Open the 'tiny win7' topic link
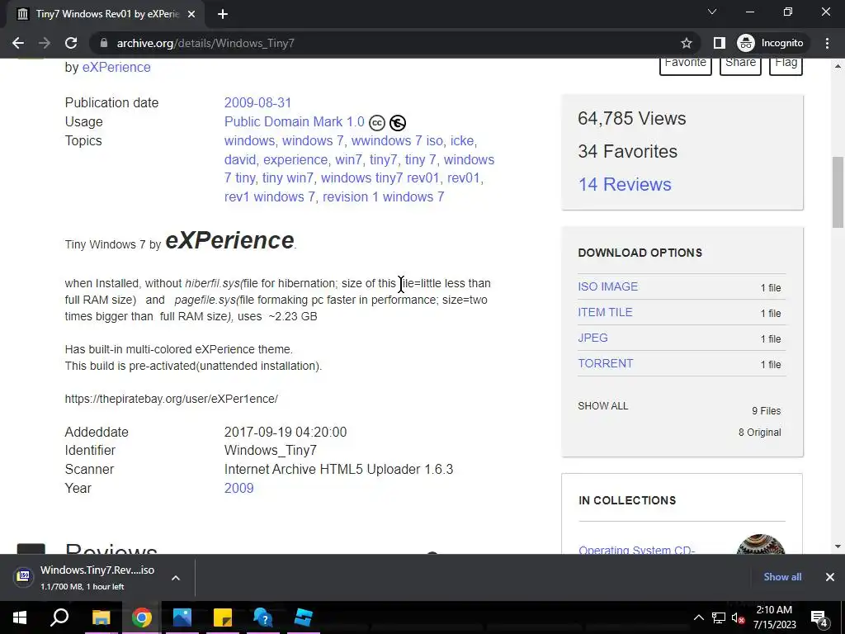845x634 pixels. point(287,178)
